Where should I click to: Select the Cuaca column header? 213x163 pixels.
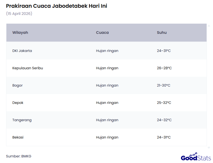102,32
